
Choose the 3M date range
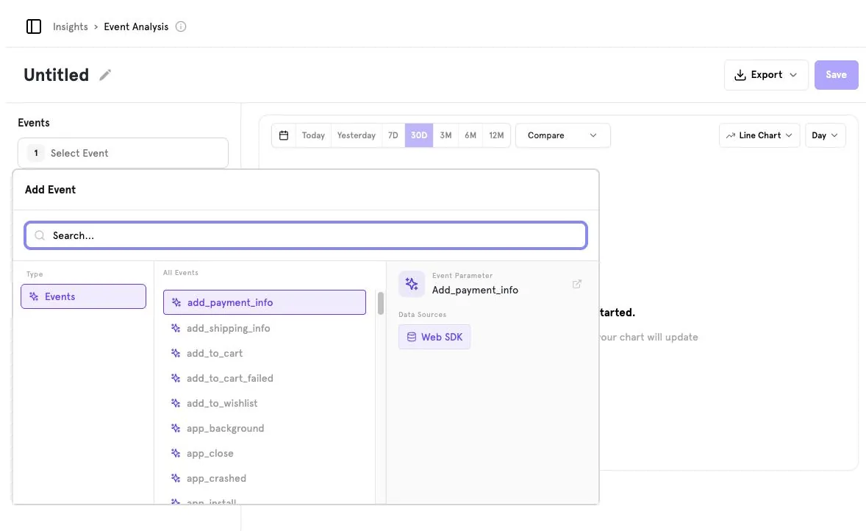coord(445,135)
